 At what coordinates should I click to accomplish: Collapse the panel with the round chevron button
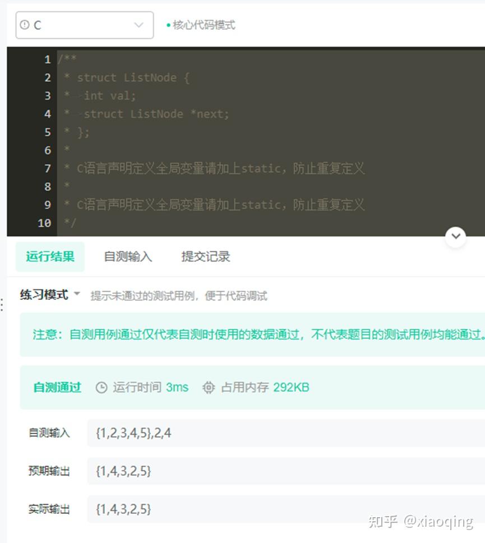pos(456,237)
